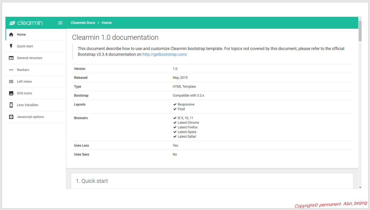
Task: Click the checkmark beside Latest Opera
Action: pyautogui.click(x=175, y=132)
